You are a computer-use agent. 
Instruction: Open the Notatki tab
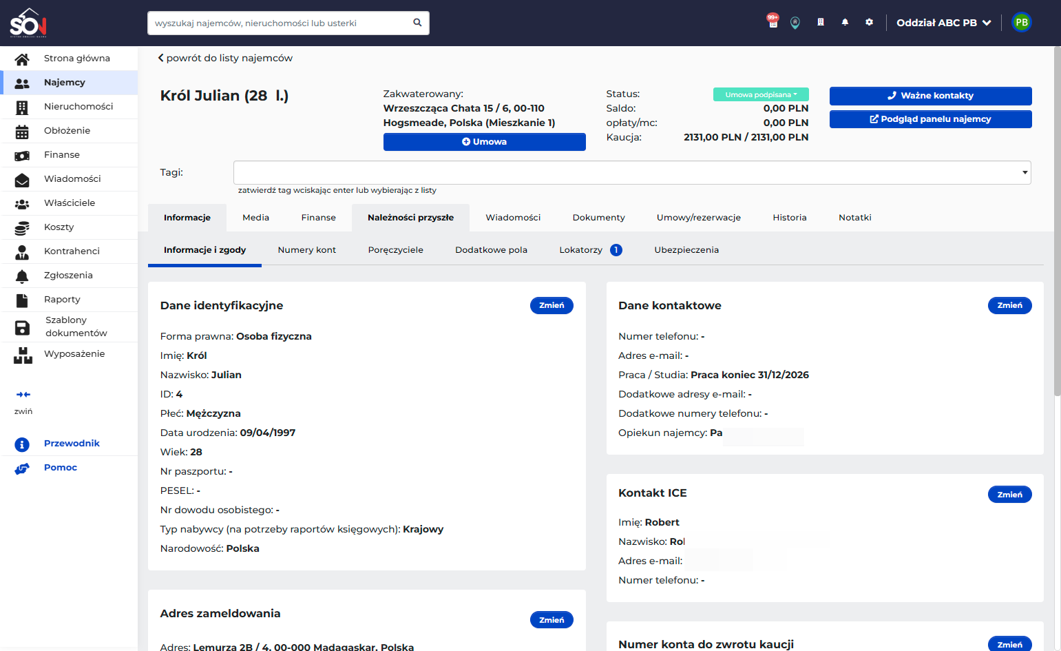[855, 218]
